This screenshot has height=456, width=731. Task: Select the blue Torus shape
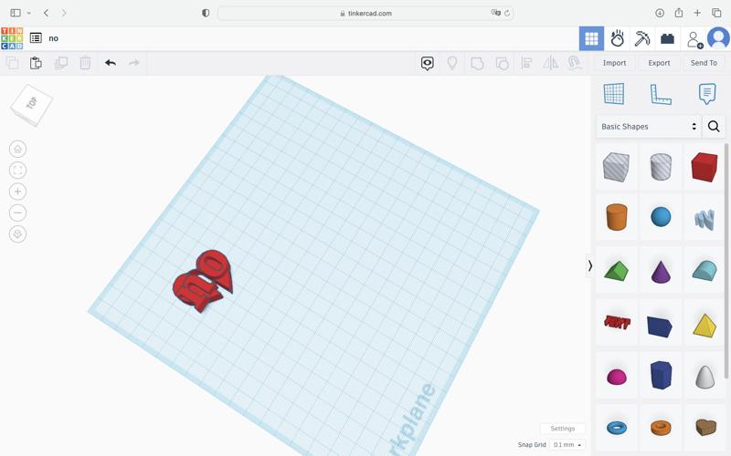click(x=616, y=427)
